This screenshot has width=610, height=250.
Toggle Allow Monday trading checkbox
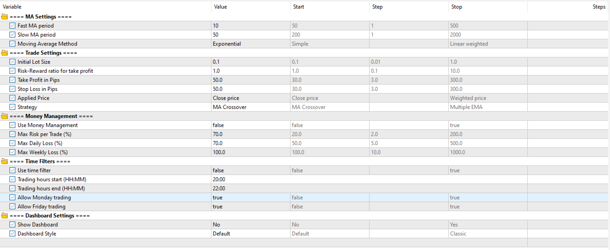click(12, 198)
